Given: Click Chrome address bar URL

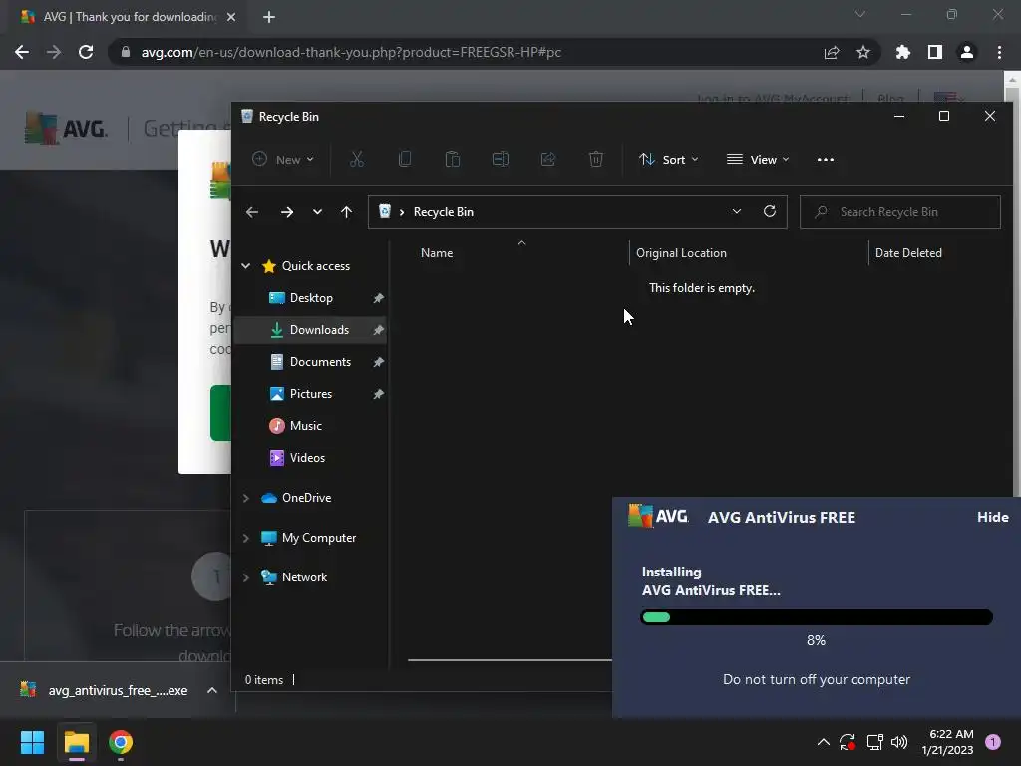Looking at the screenshot, I should 351,52.
